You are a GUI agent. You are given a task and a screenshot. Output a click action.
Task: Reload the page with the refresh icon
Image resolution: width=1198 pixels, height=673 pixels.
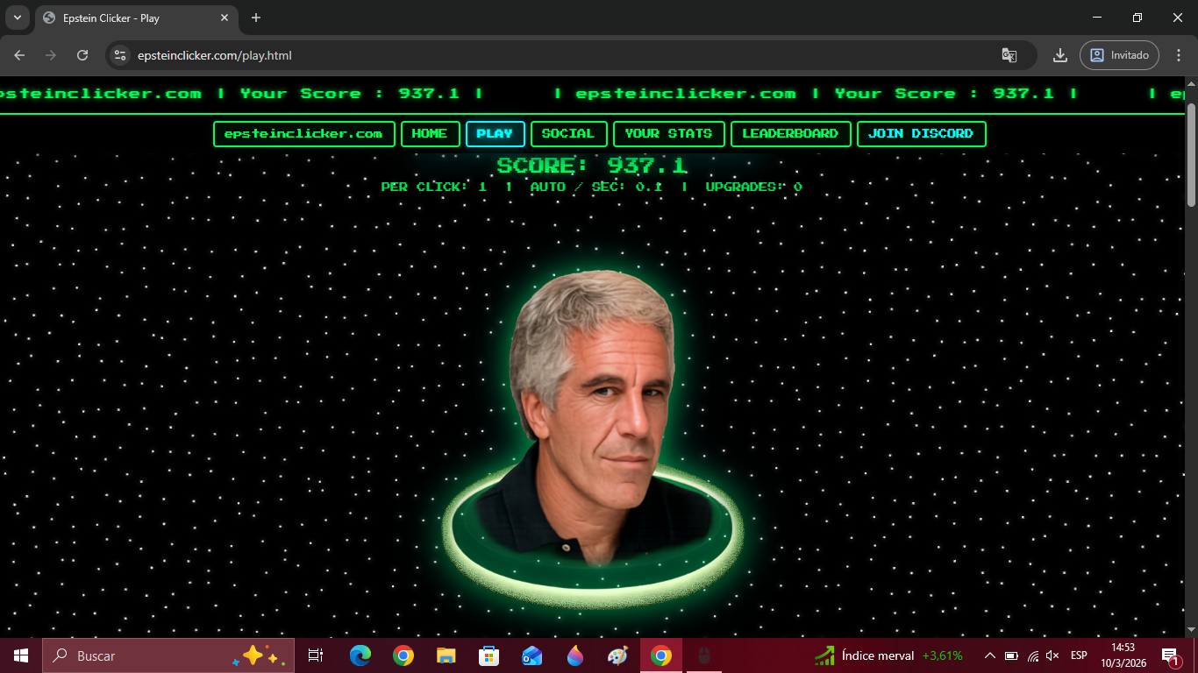82,55
